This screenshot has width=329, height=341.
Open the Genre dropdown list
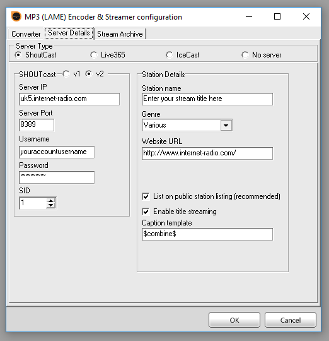click(x=226, y=125)
